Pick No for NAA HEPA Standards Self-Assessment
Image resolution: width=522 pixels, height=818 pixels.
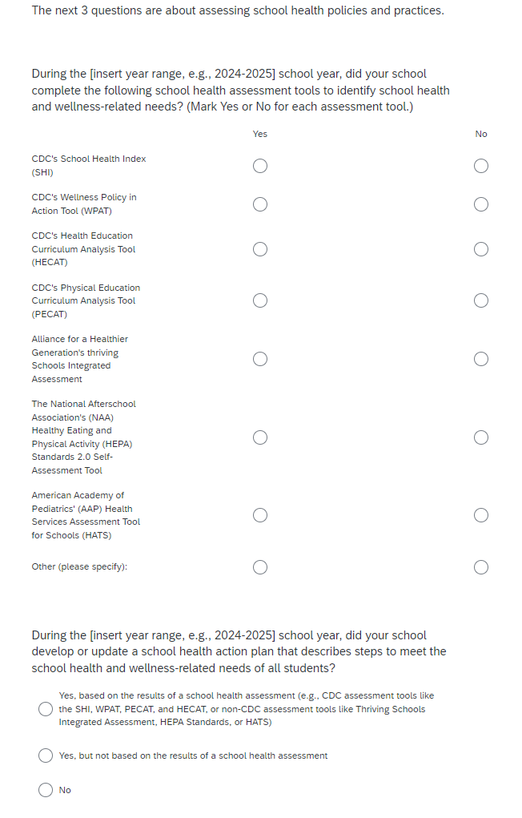coord(480,437)
